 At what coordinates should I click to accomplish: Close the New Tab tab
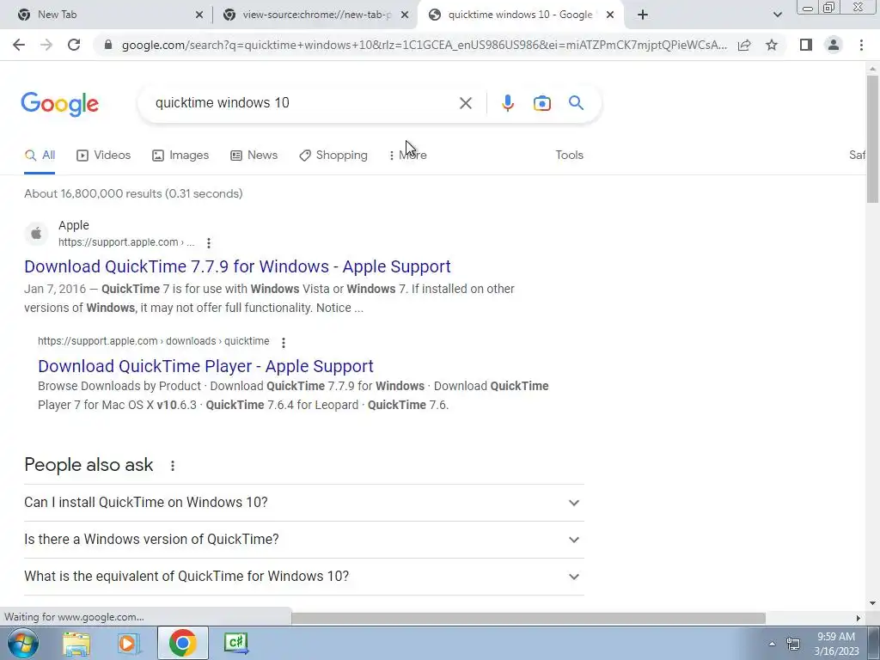point(199,15)
